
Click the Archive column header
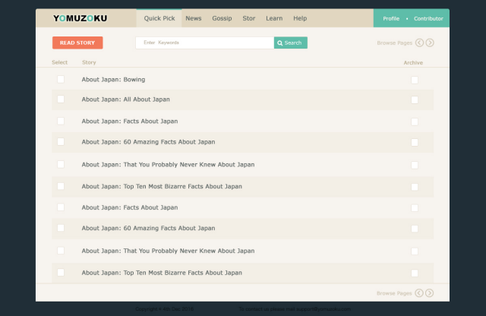point(413,62)
